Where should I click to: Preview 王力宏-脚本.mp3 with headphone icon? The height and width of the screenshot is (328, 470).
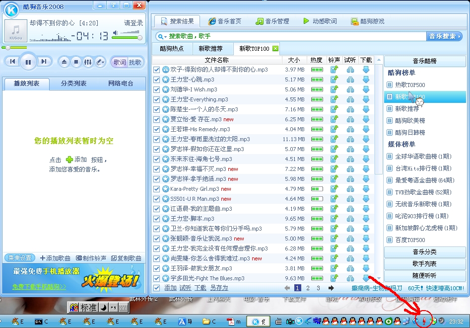pyautogui.click(x=350, y=219)
